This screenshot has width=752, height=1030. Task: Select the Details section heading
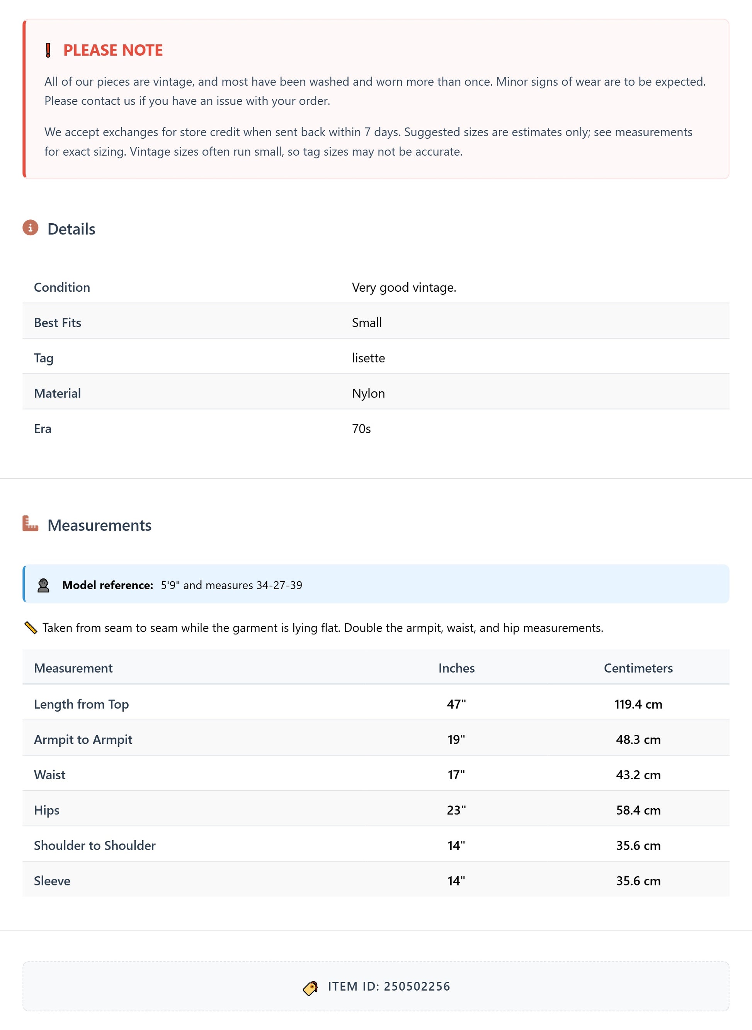tap(71, 229)
